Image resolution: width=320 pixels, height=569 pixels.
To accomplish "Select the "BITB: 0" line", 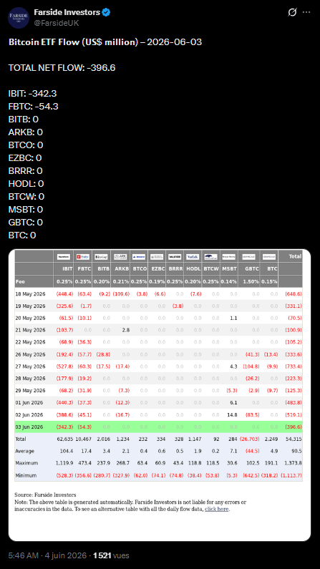I will pyautogui.click(x=24, y=120).
